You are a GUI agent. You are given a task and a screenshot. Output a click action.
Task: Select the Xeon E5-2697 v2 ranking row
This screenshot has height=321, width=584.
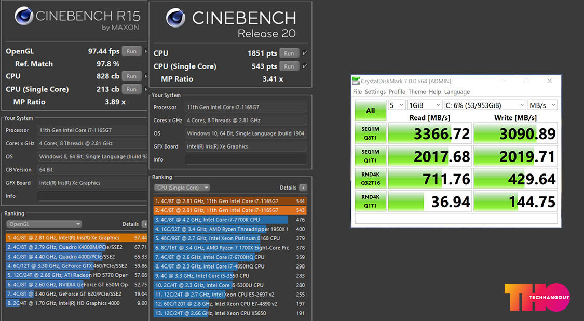(x=230, y=294)
